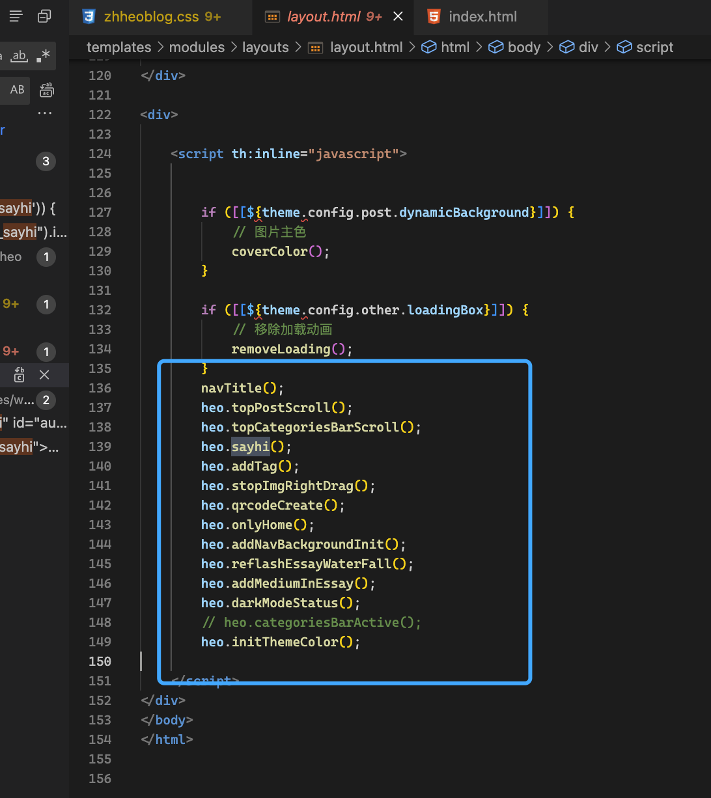Image resolution: width=711 pixels, height=798 pixels.
Task: Click line number 139 in the gutter
Action: click(x=100, y=447)
